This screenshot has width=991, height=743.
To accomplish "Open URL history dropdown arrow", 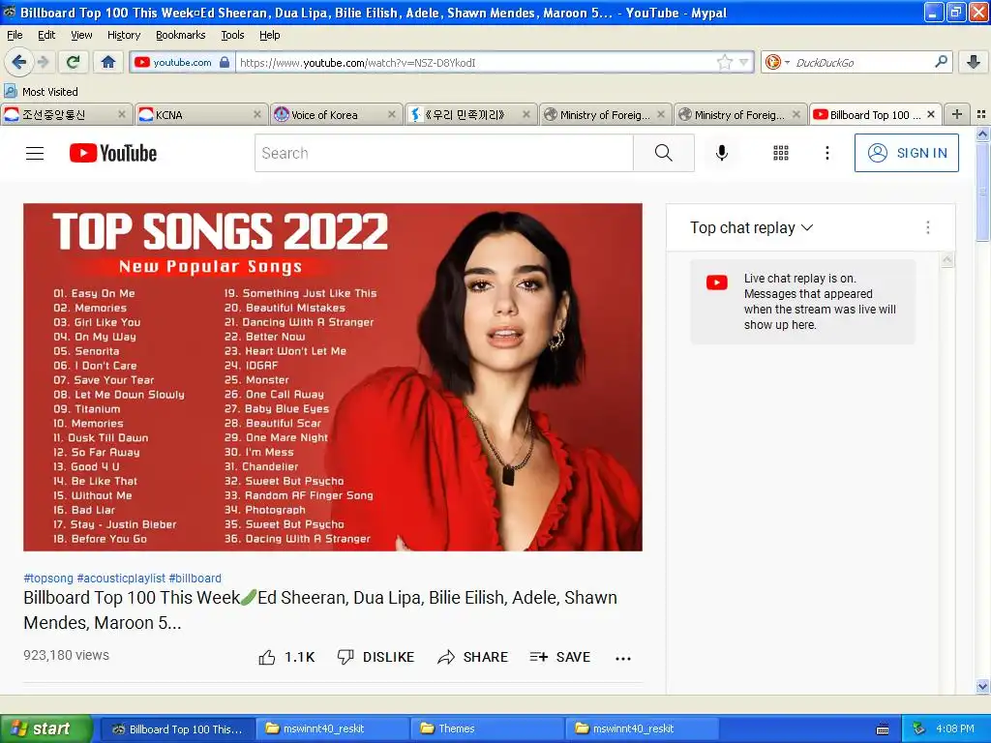I will 744,62.
